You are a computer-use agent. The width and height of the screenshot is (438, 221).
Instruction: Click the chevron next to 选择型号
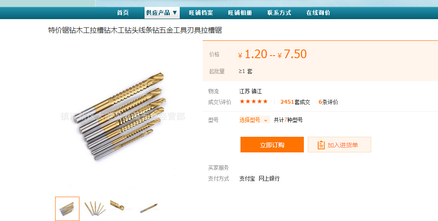[x=266, y=120]
